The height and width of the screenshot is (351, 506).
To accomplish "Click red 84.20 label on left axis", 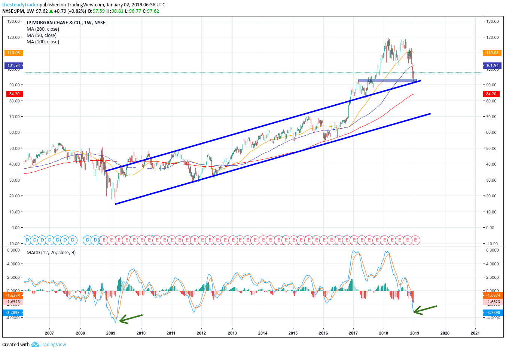I will pyautogui.click(x=14, y=94).
